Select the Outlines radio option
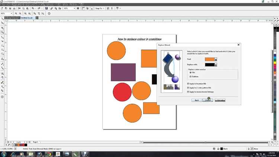 pyautogui.click(x=190, y=76)
